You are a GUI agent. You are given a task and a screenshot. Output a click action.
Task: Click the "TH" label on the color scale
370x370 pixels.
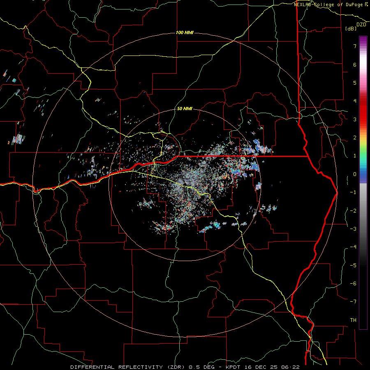pyautogui.click(x=353, y=320)
